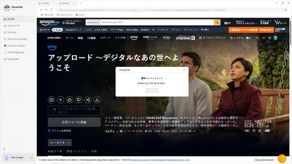This screenshot has height=164, width=292.
Task: Add show to watchlist with plus icon
Action: 60,100
